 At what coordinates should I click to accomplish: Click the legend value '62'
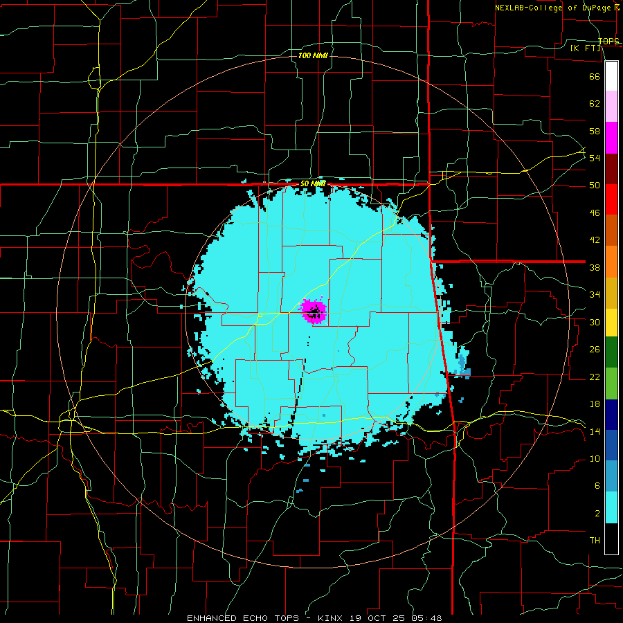coord(595,104)
